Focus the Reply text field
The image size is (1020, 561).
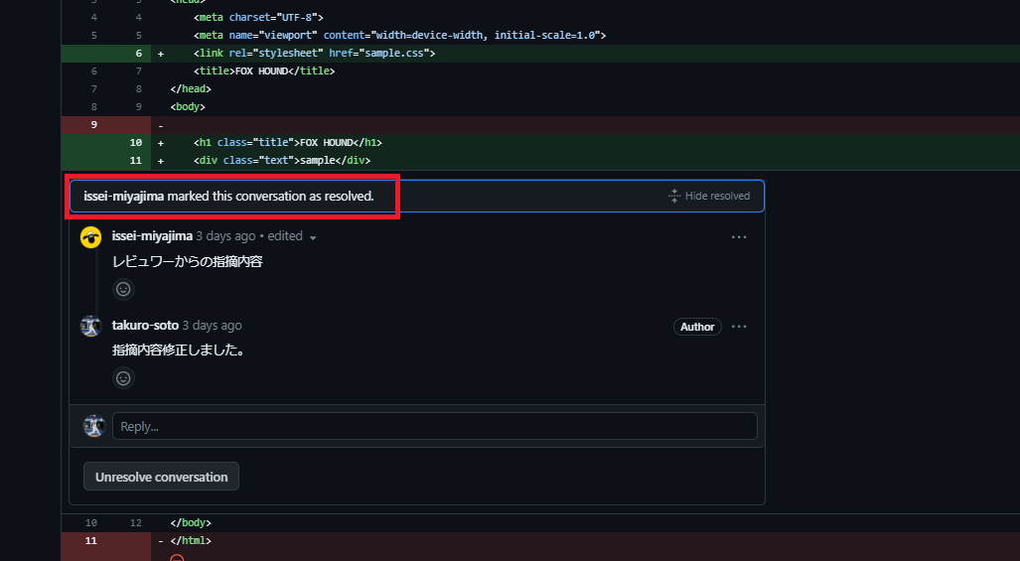tap(434, 426)
